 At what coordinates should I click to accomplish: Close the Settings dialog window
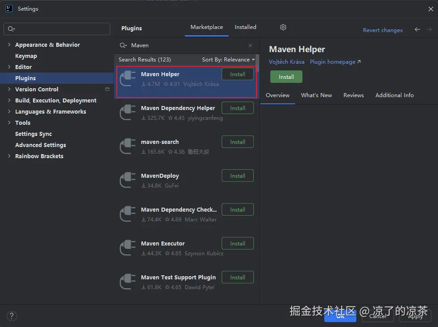click(x=431, y=9)
